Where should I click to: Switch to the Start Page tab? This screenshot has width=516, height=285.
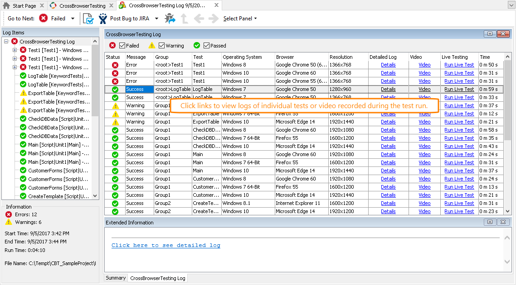pos(24,5)
